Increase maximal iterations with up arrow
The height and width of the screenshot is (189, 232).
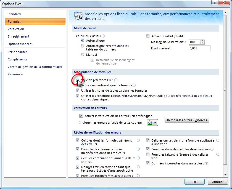point(202,41)
